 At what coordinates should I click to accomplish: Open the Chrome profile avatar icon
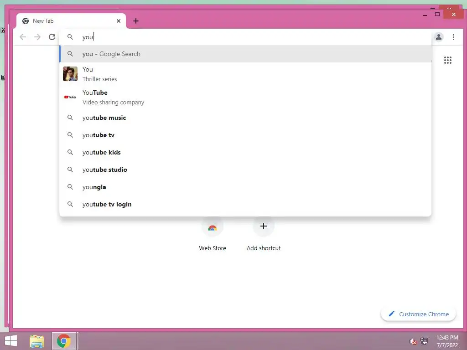click(438, 37)
